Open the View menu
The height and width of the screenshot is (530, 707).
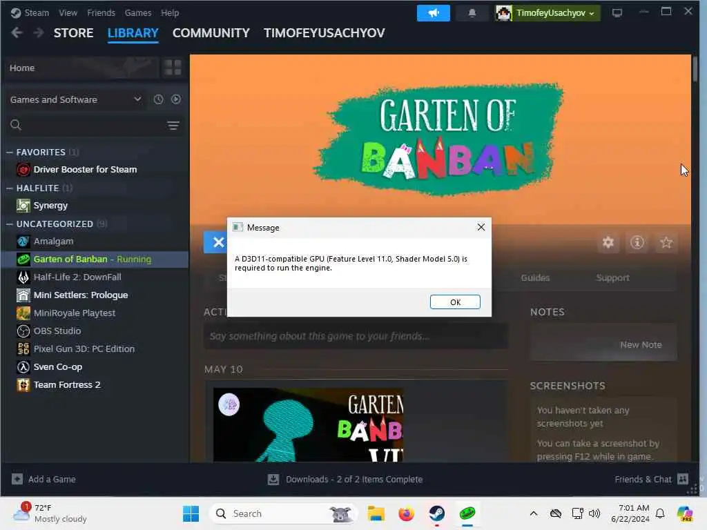point(68,12)
